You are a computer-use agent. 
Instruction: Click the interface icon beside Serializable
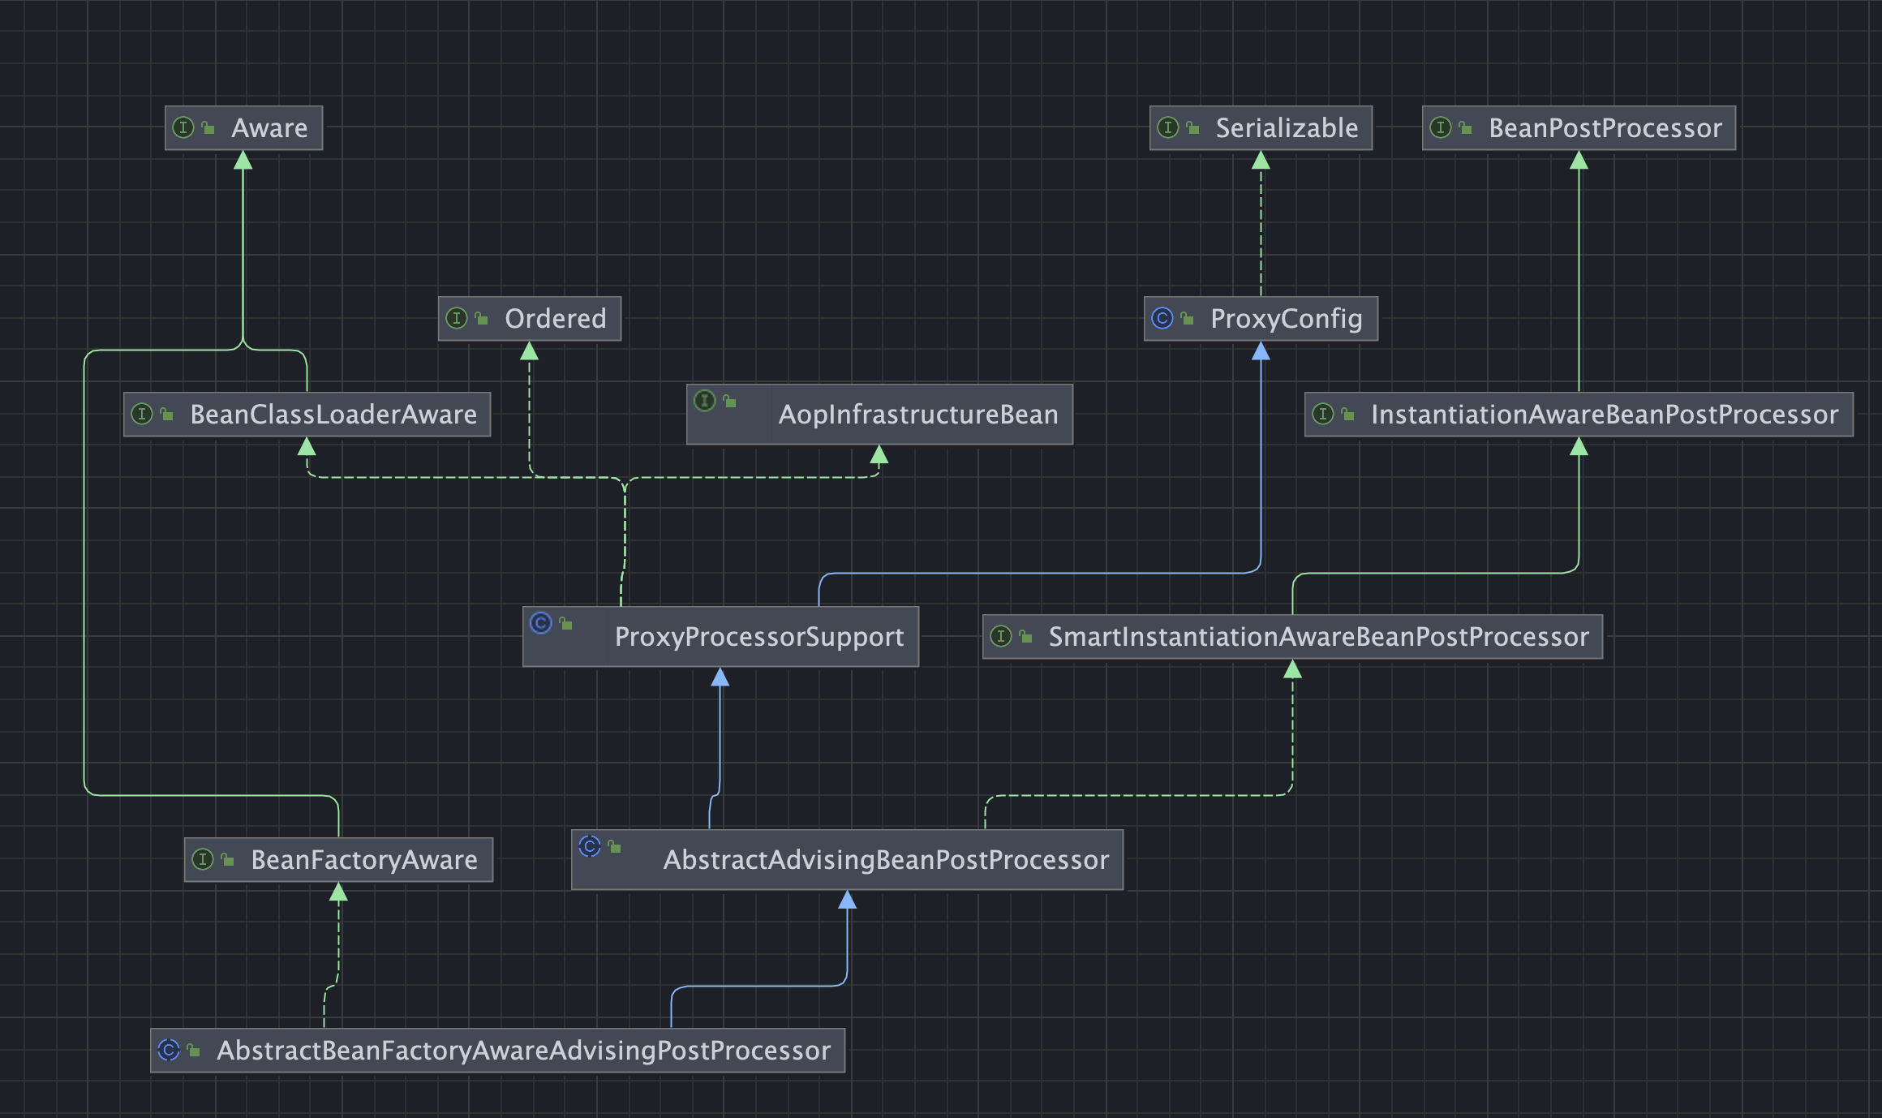tap(1167, 128)
